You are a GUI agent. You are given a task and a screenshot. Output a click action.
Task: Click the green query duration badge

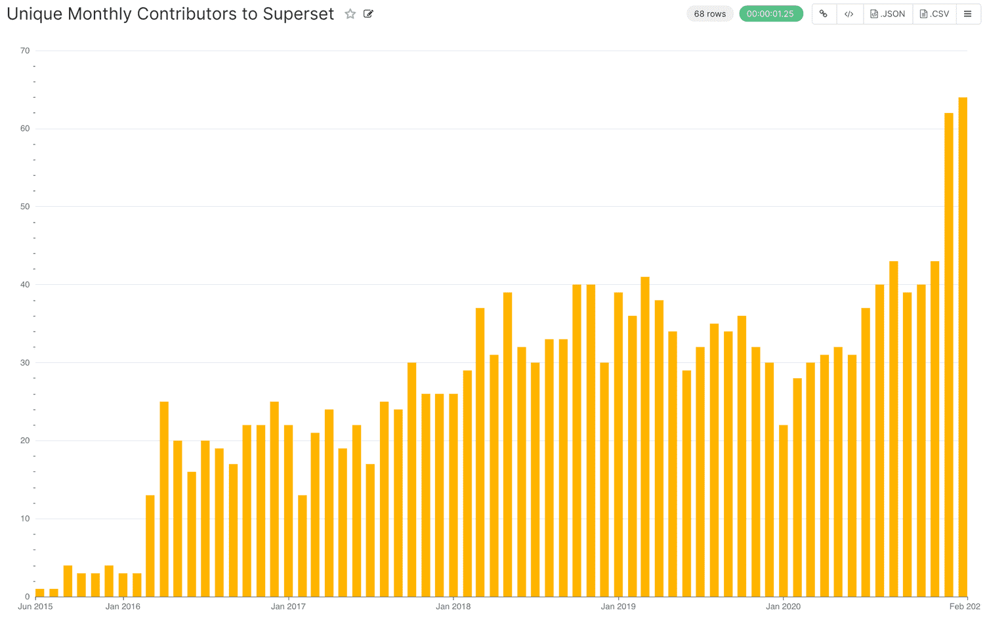(x=771, y=12)
